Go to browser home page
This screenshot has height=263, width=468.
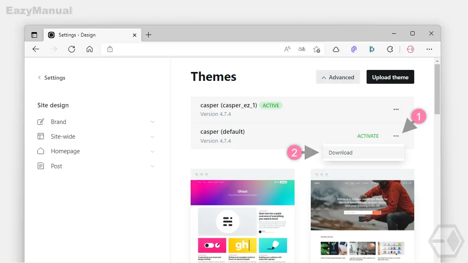(x=90, y=49)
